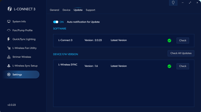
Task: Click the v2.0.23 label in sidebar
Action: [x=12, y=105]
